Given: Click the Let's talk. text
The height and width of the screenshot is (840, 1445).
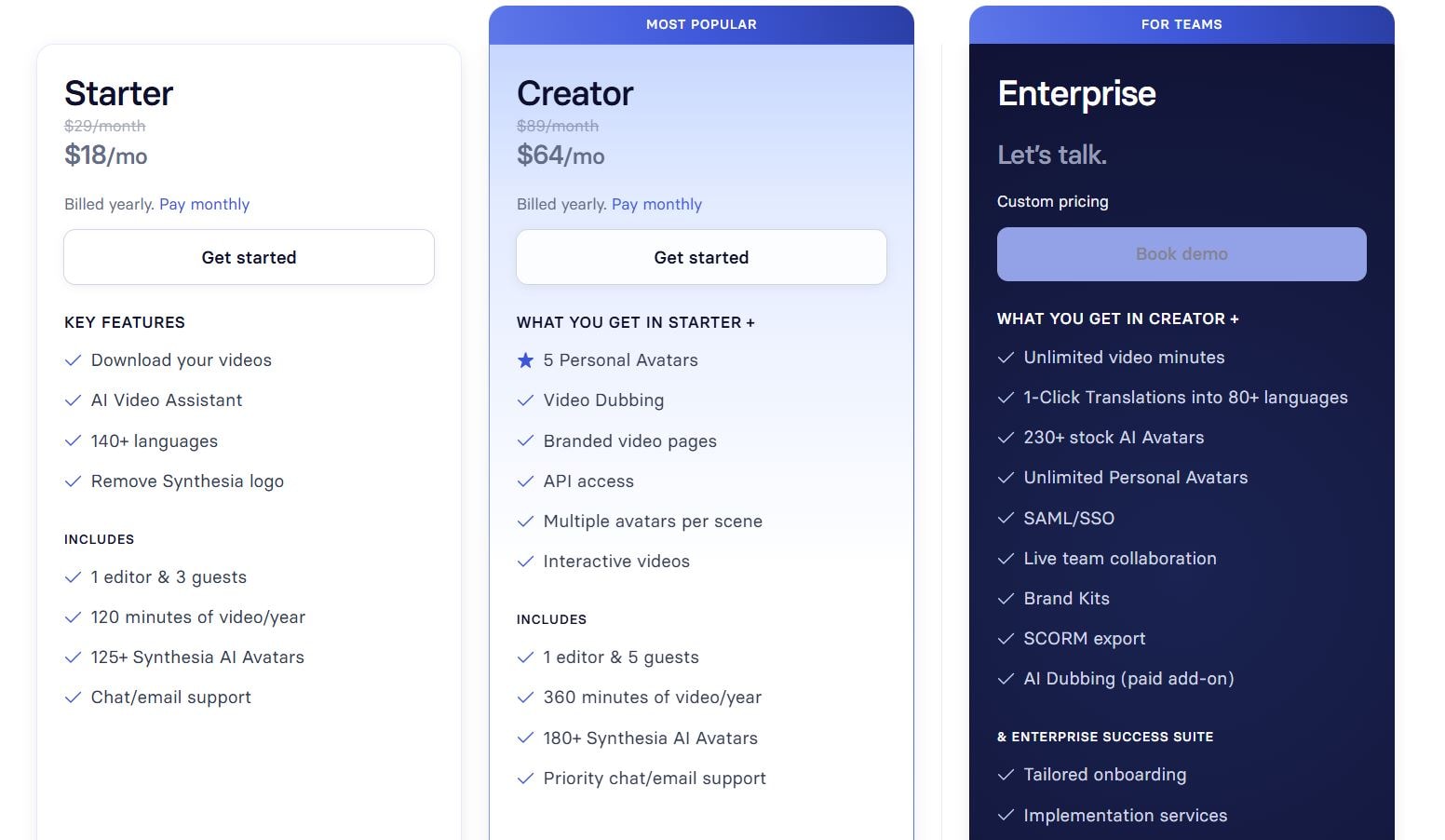Looking at the screenshot, I should point(1052,155).
